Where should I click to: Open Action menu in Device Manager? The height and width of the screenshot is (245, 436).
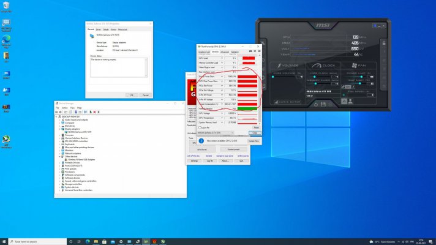pos(64,108)
